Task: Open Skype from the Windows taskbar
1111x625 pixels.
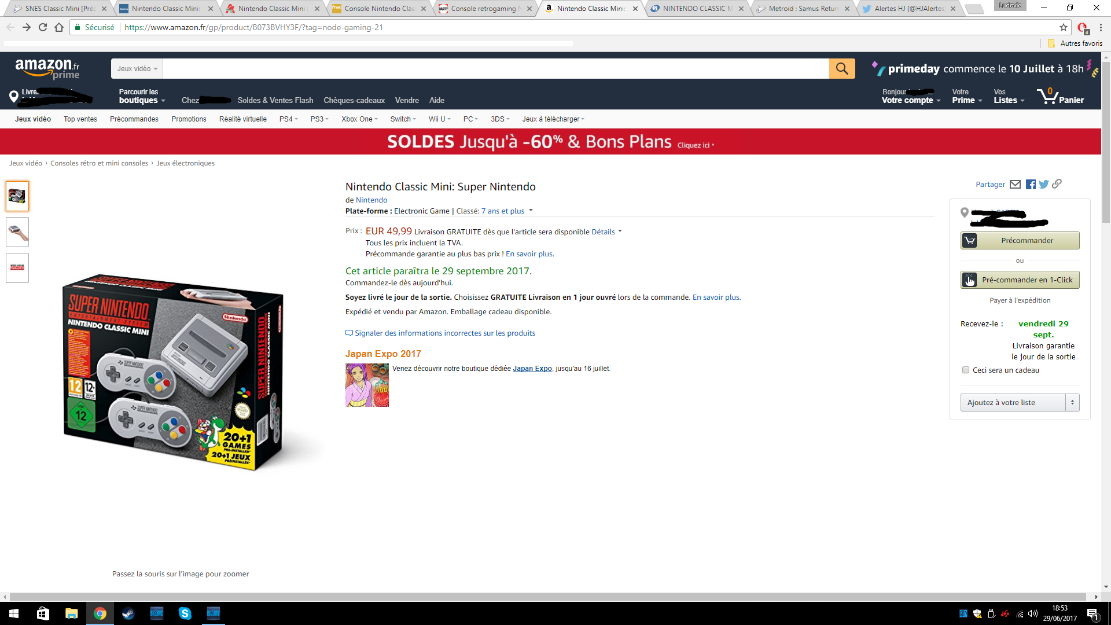Action: [185, 613]
